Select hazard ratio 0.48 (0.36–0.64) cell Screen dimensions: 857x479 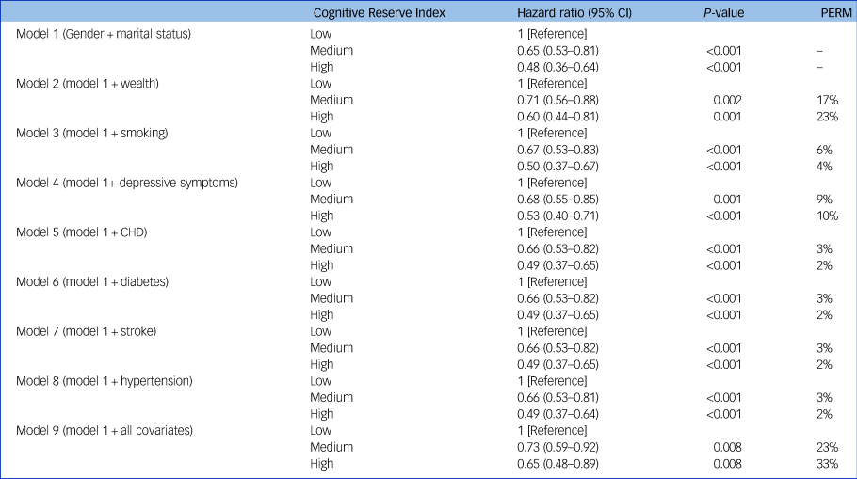[558, 67]
